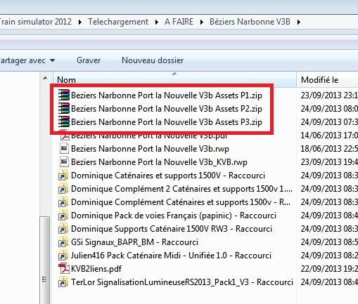Click date 18/06/2013 of V3b.rwp row
This screenshot has height=304, width=358.
coord(329,149)
